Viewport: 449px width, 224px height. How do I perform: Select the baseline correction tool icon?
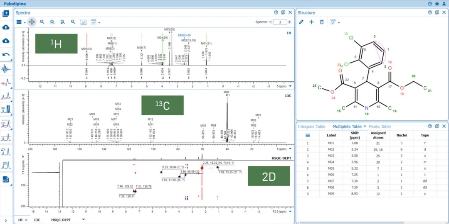(x=6, y=96)
